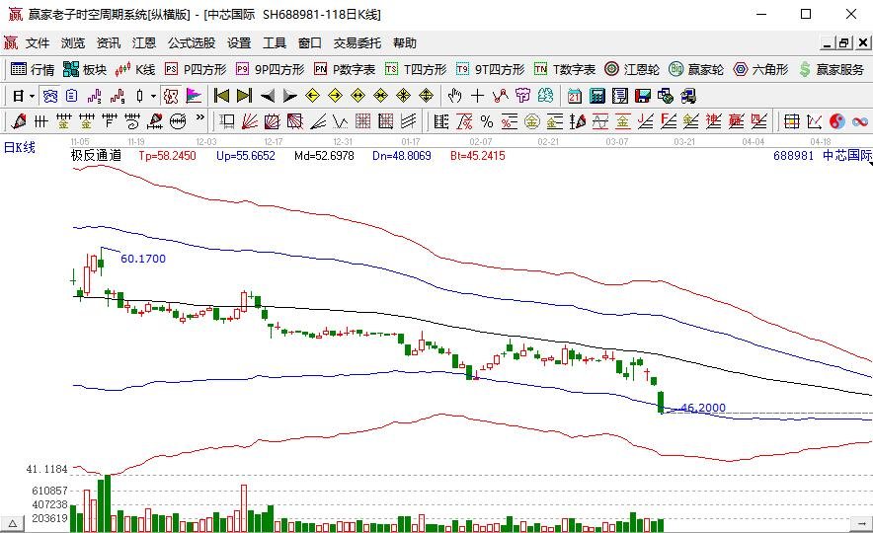Click the yellow diamond horizontal-compress icon

pos(381,97)
